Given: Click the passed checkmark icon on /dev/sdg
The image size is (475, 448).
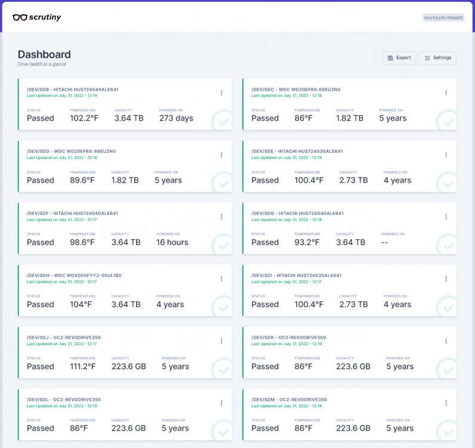Looking at the screenshot, I should click(x=447, y=245).
